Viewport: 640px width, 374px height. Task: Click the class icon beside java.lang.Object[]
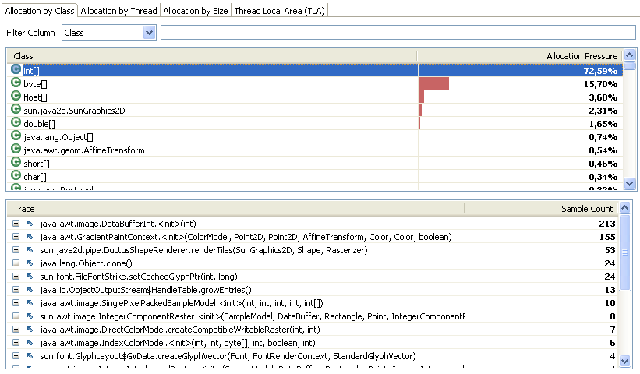point(16,136)
